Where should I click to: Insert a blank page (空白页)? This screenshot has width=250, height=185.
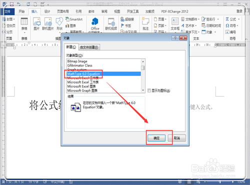pos(9,25)
